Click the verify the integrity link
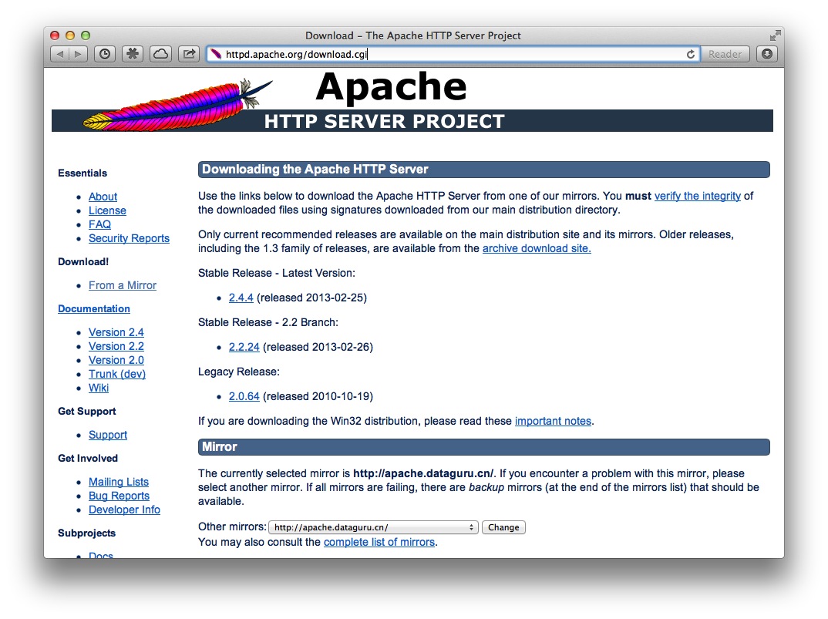828x619 pixels. click(698, 196)
